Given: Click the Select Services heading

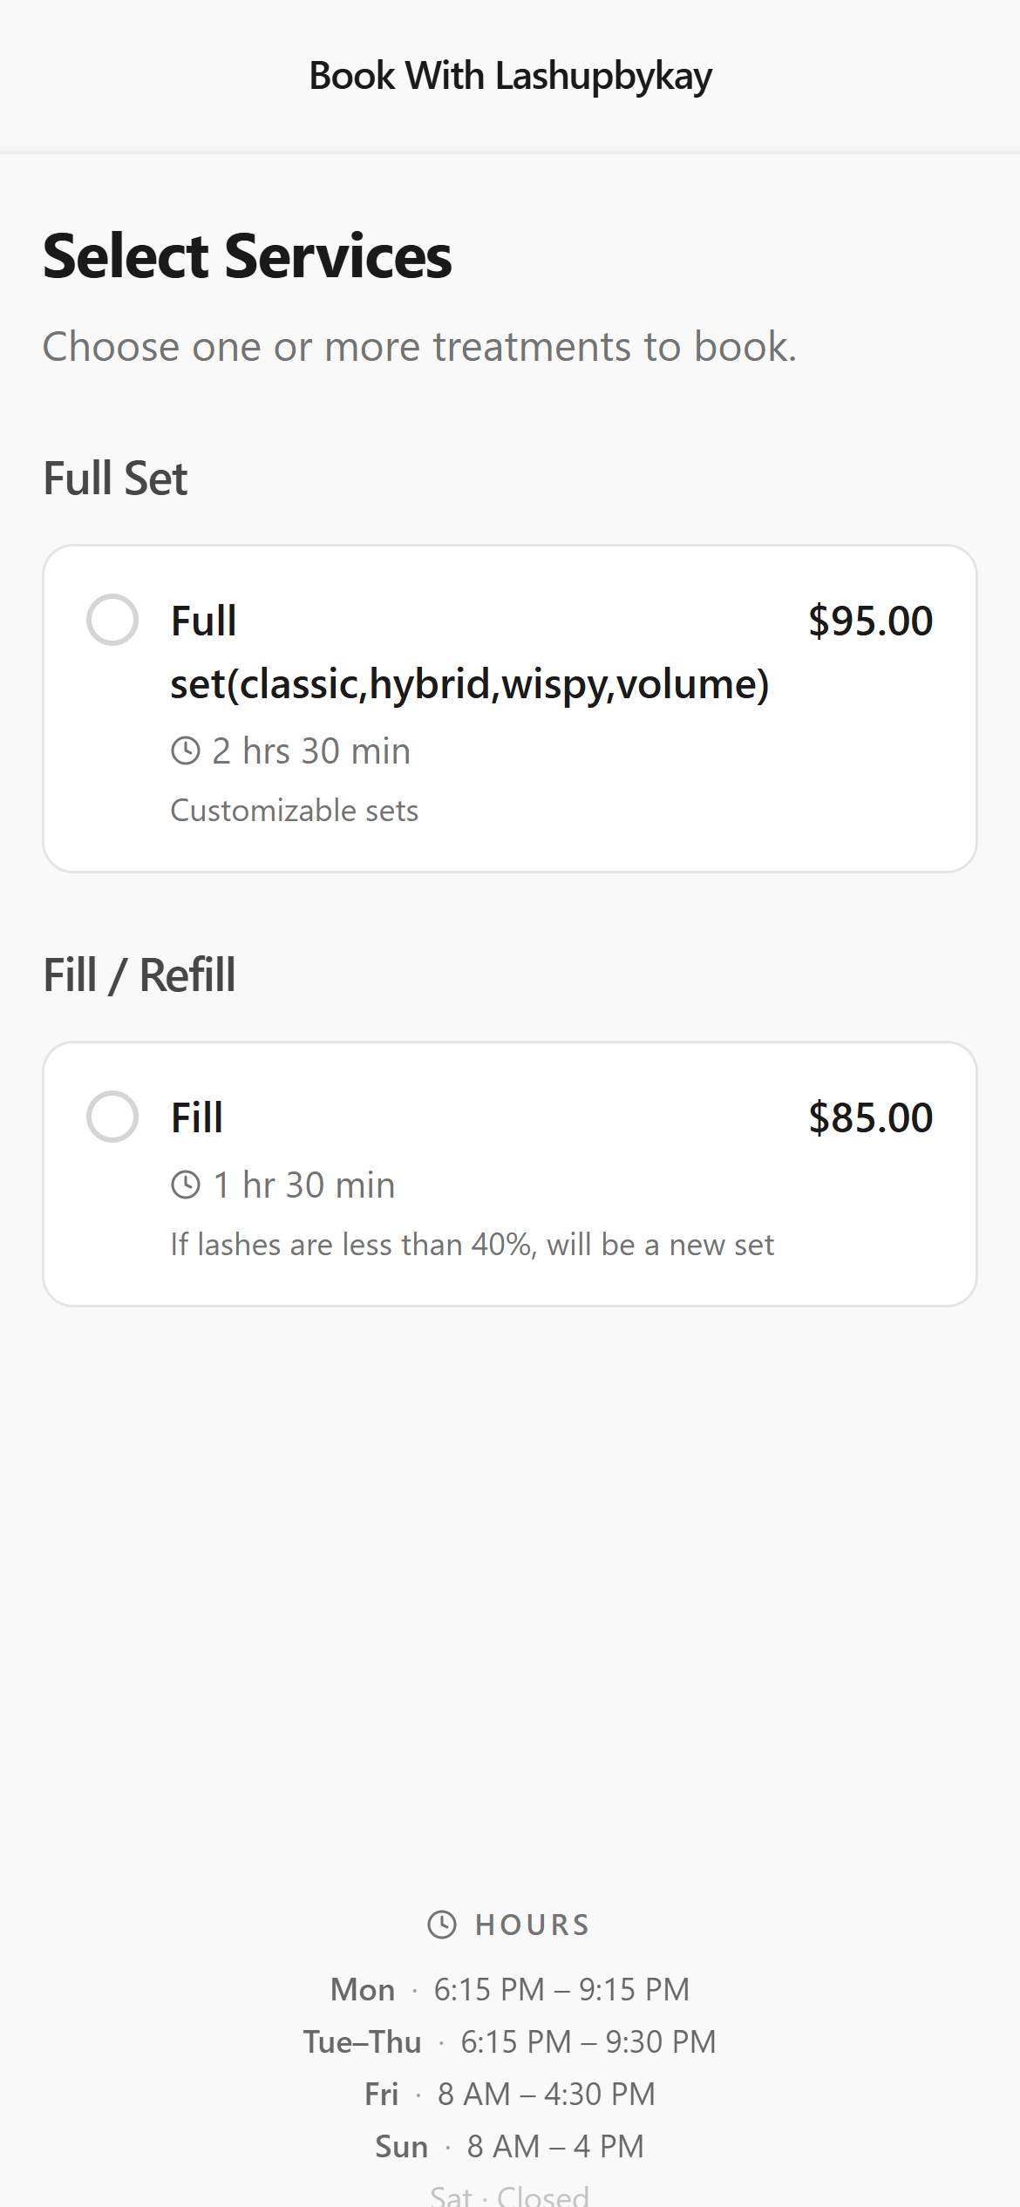Looking at the screenshot, I should click(x=248, y=256).
